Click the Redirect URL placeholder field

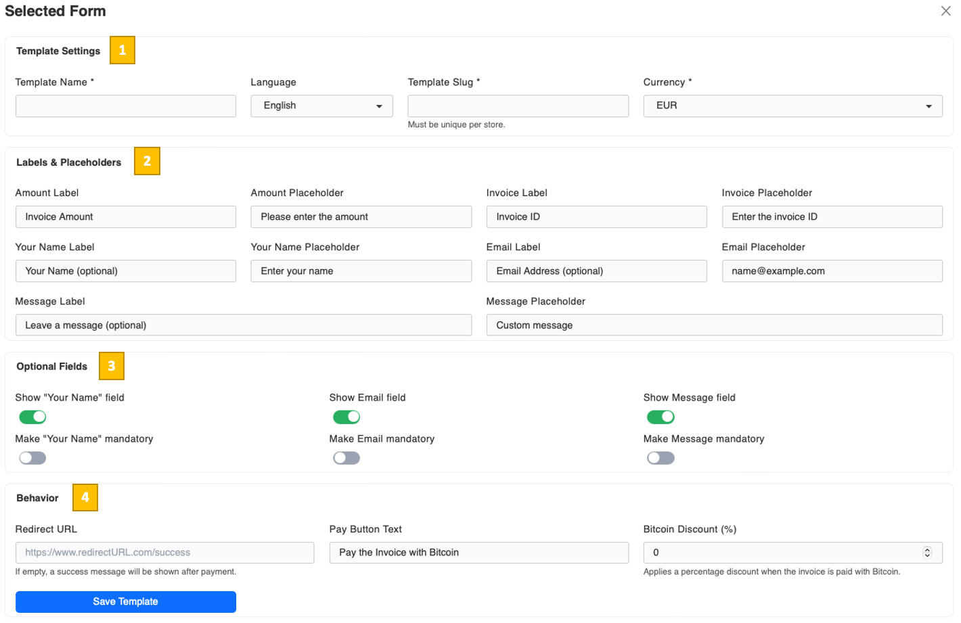(x=164, y=553)
